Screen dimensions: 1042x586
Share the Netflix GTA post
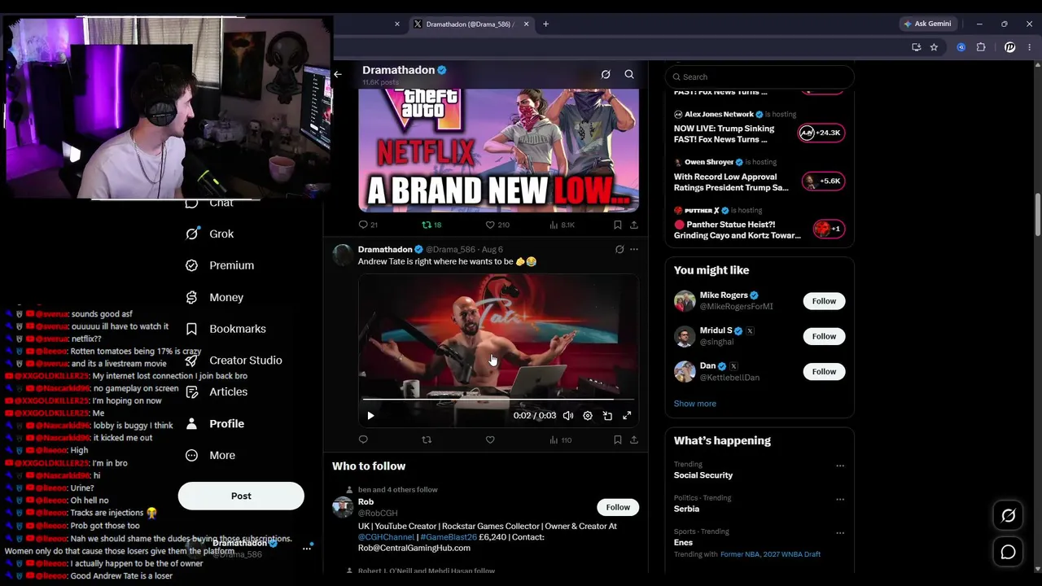tap(634, 225)
